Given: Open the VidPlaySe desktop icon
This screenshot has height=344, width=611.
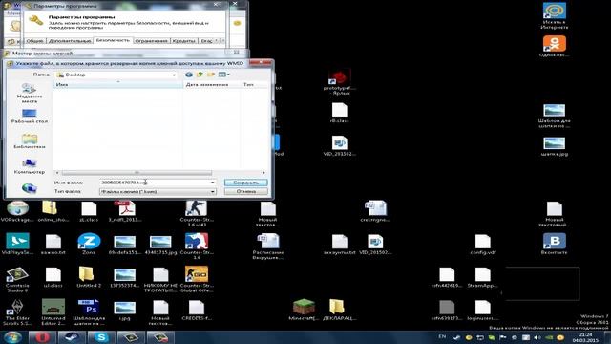Looking at the screenshot, I should (17, 245).
